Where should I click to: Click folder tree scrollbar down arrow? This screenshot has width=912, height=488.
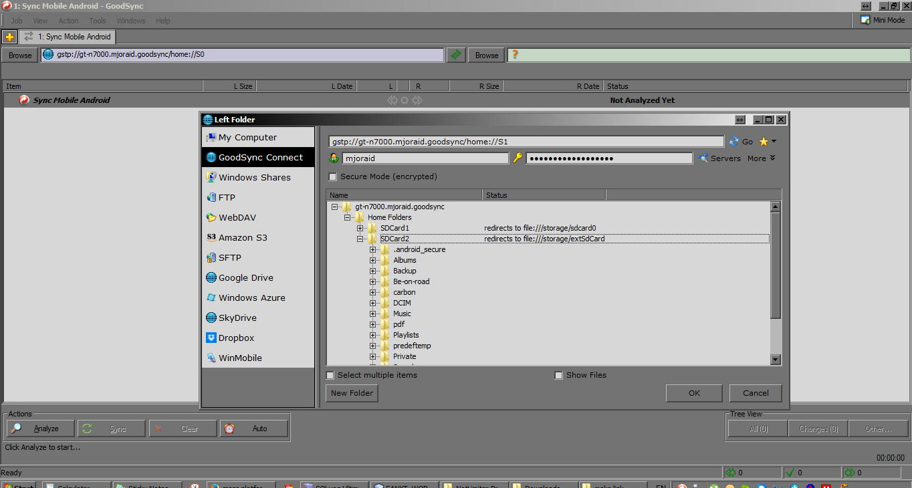[x=776, y=360]
